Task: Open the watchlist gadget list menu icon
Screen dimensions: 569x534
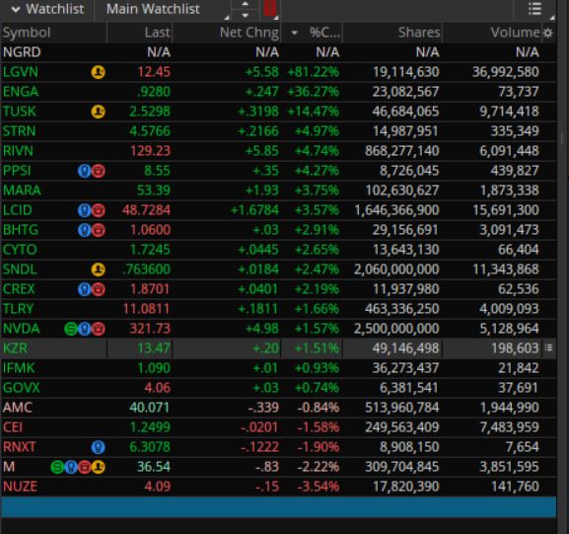Action: tap(534, 9)
